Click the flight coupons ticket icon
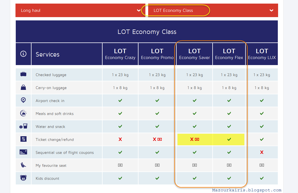 click(x=23, y=152)
